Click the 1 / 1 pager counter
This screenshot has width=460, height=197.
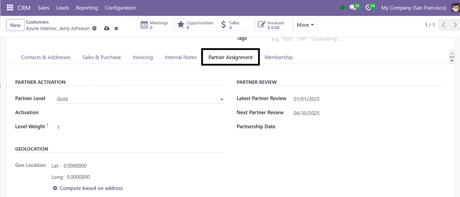coord(430,25)
